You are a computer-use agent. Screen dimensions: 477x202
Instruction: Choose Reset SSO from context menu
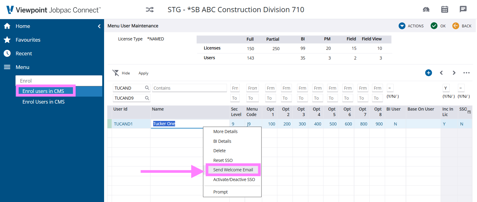[223, 160]
